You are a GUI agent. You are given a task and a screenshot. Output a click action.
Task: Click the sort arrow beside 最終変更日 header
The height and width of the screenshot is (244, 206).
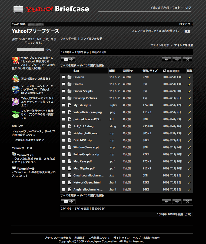[x=164, y=71]
